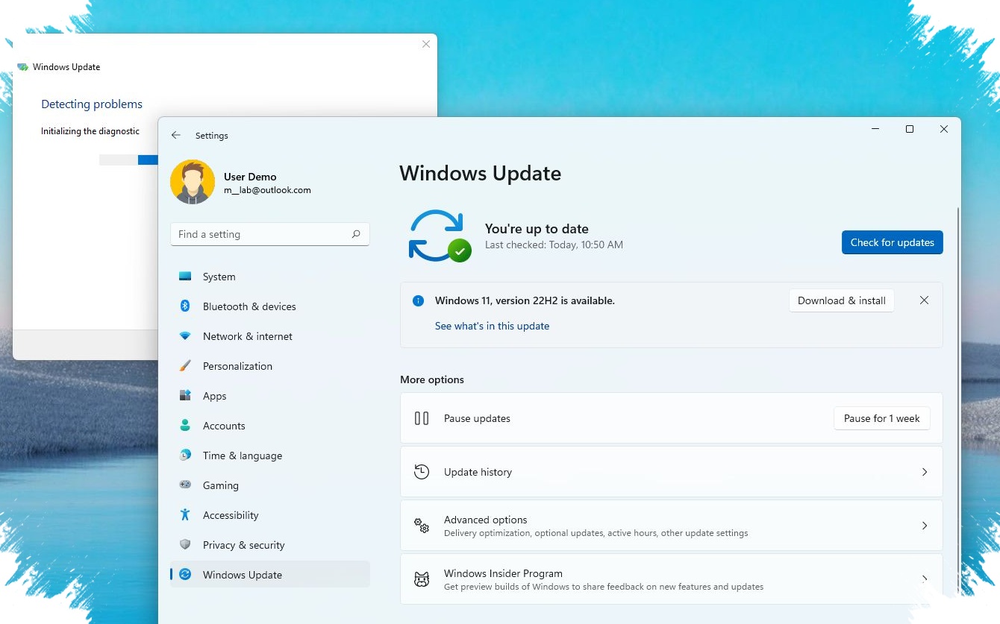This screenshot has height=624, width=1000.
Task: Select Privacy & security category
Action: (270, 545)
